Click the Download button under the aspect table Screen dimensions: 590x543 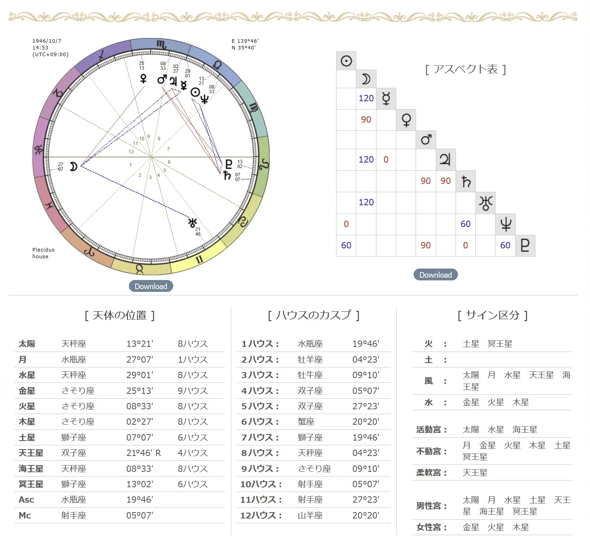435,274
